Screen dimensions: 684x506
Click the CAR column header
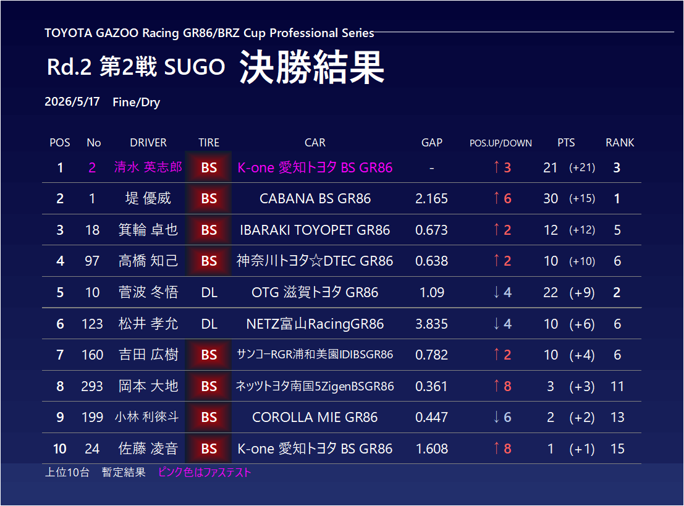click(x=315, y=143)
